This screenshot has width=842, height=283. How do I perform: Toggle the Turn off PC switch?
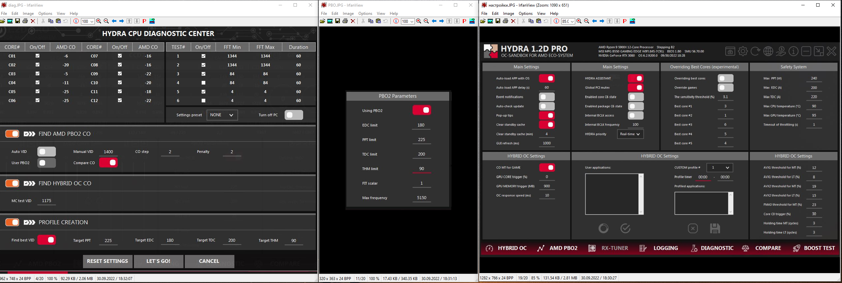click(x=294, y=115)
